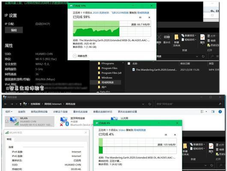227x171 pixels.
Task: Click the 4% transfer speed graph
Action: [137, 146]
